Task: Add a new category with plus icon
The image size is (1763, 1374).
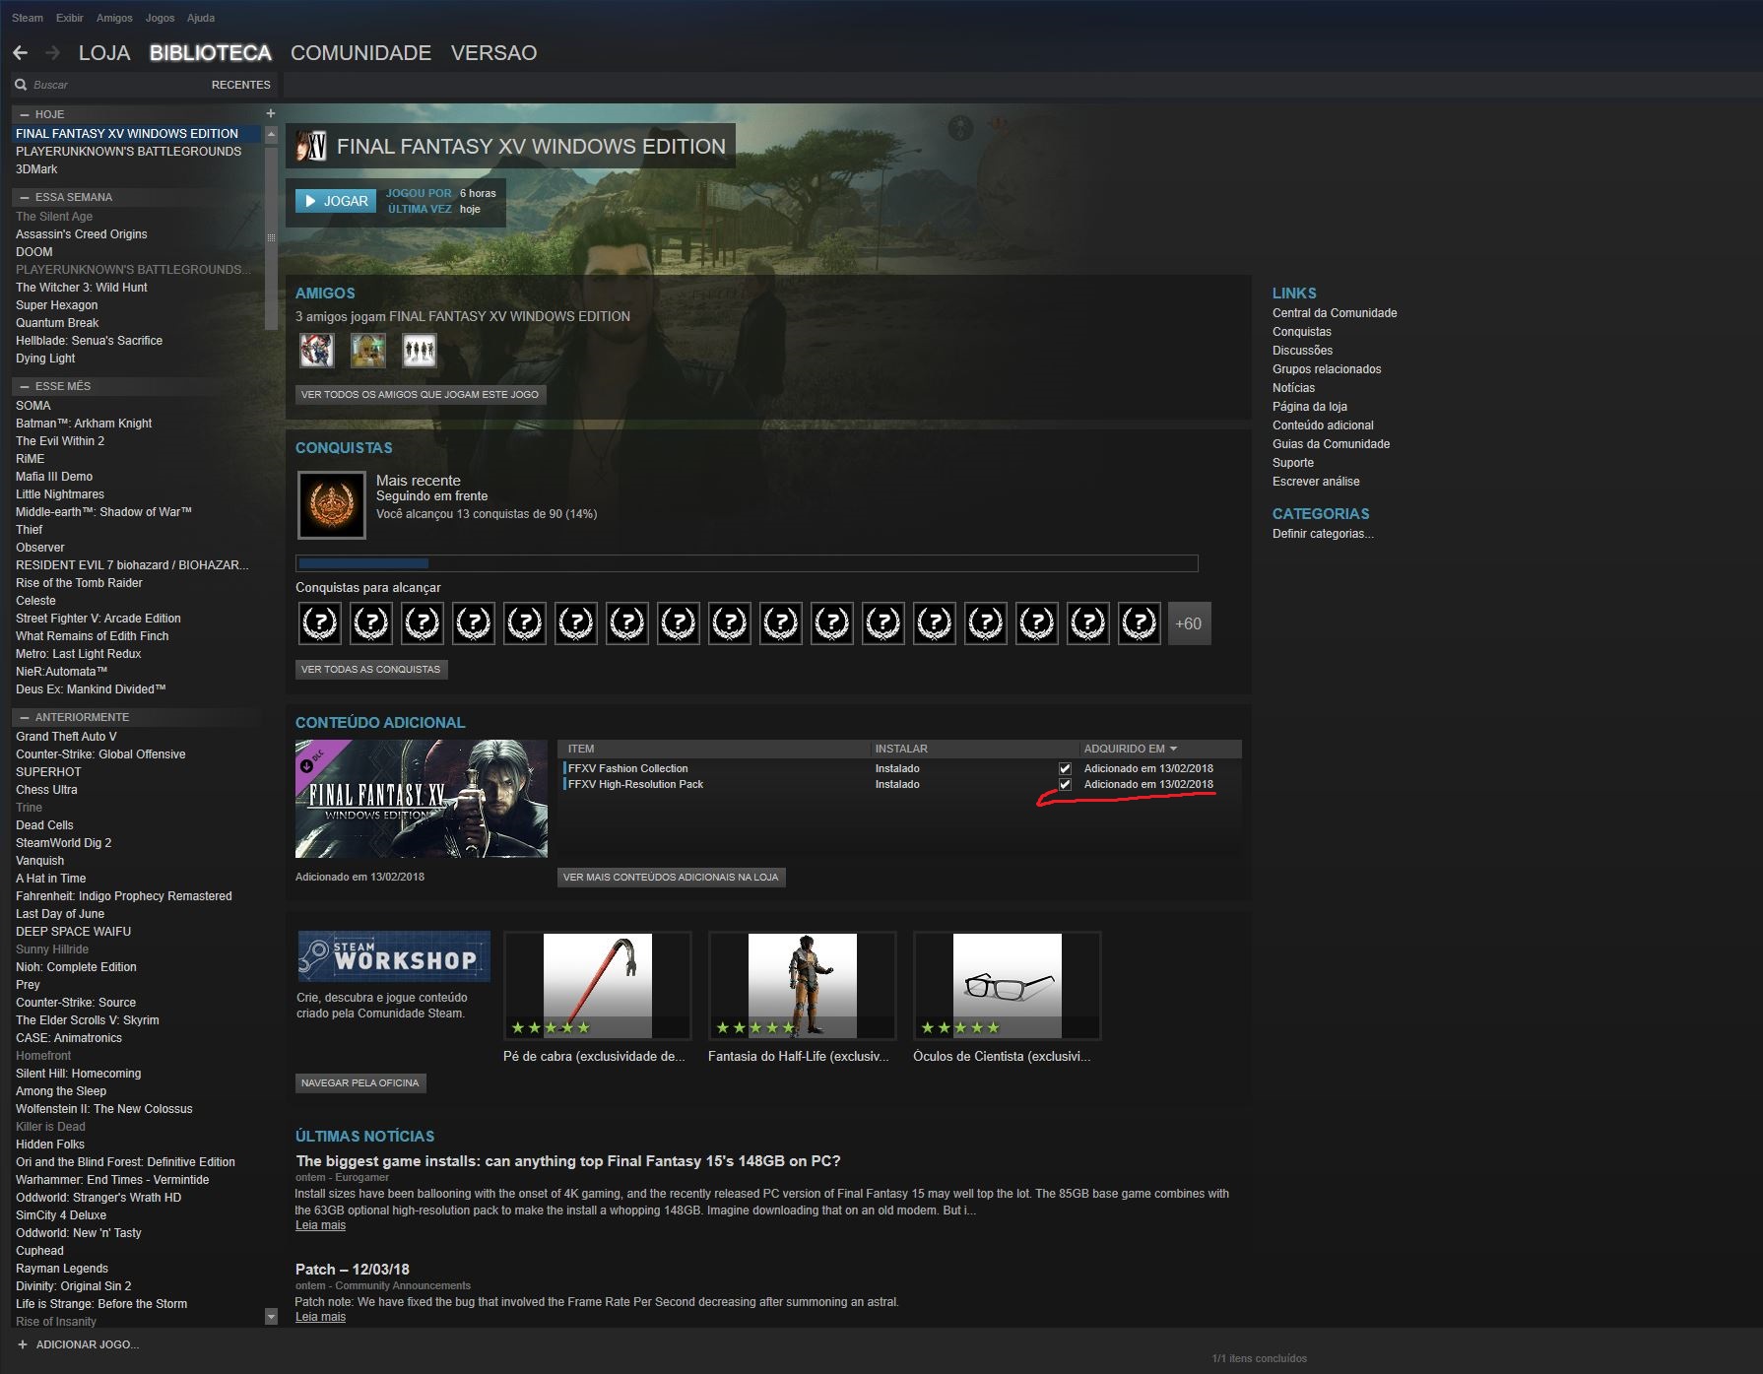Action: [271, 114]
